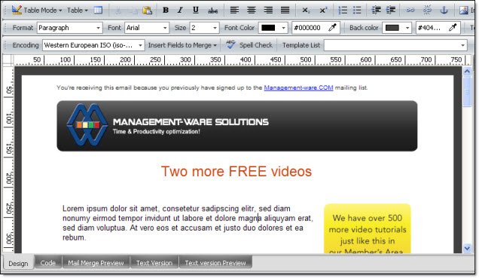479x278 pixels.
Task: Click the Management-Ware Solutions banner logo
Action: [87, 124]
